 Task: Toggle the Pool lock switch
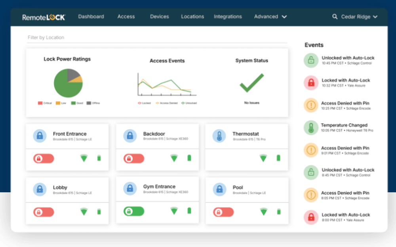point(224,212)
